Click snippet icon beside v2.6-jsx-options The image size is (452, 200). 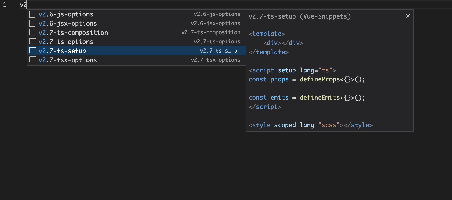[33, 24]
